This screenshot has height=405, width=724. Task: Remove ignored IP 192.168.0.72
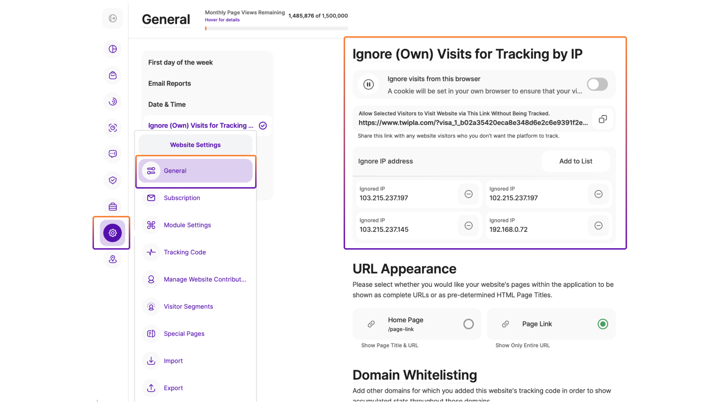coord(598,226)
